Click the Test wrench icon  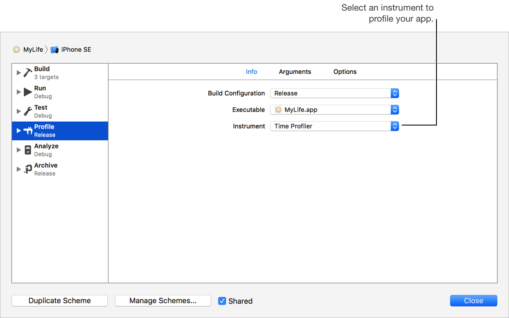pyautogui.click(x=28, y=112)
